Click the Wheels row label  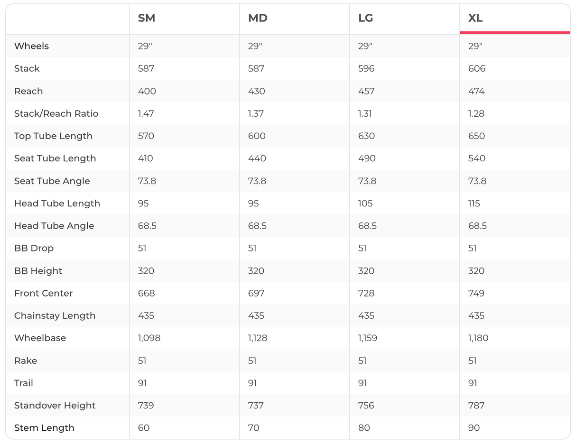31,46
